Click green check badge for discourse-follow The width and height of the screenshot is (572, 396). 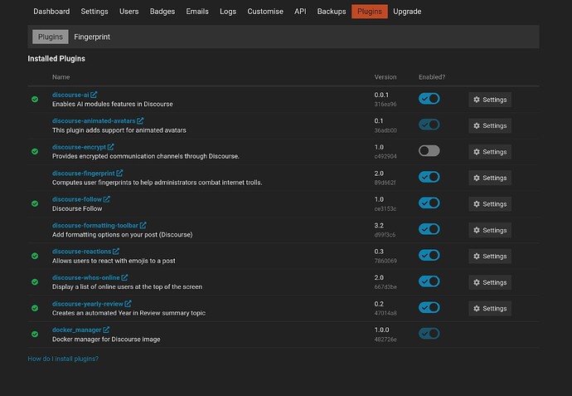coord(35,203)
